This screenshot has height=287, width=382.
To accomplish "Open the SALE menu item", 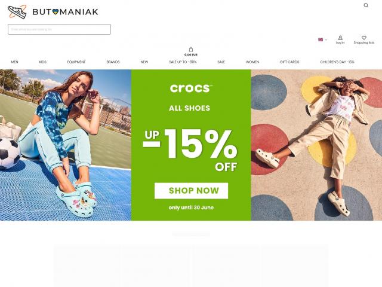I will (x=221, y=62).
